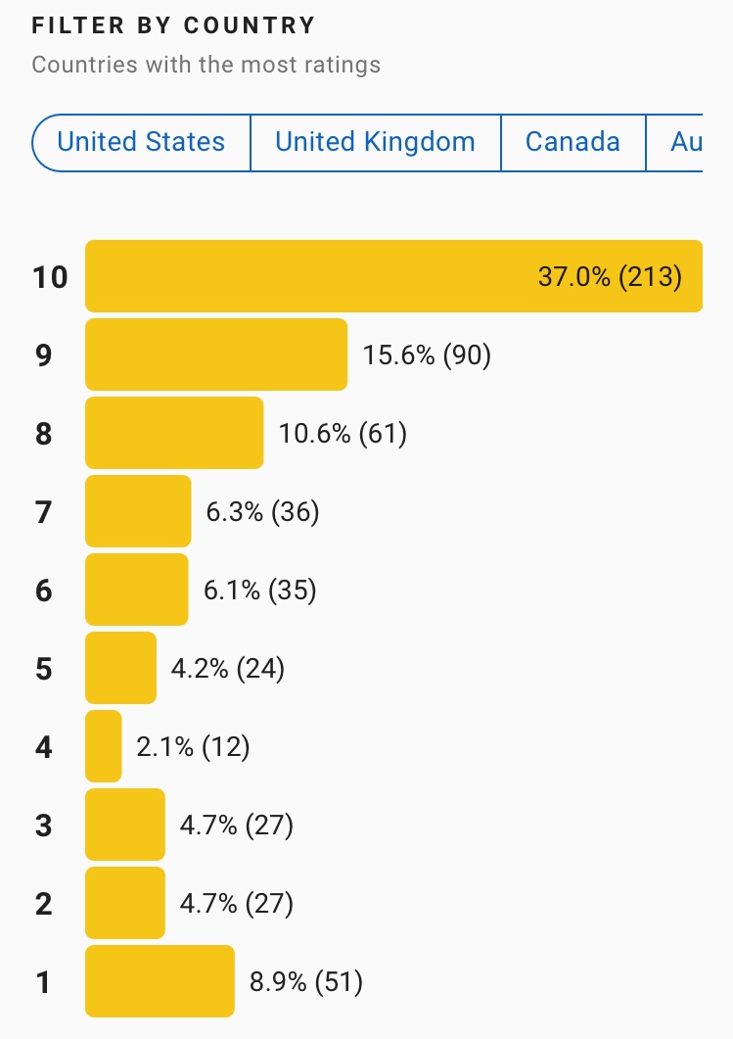The width and height of the screenshot is (733, 1039).
Task: Click the 10.6% (61) percentage label
Action: pyautogui.click(x=343, y=434)
